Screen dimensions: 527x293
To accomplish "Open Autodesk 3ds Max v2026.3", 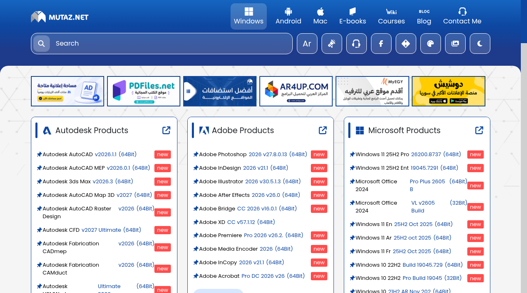I will [88, 182].
